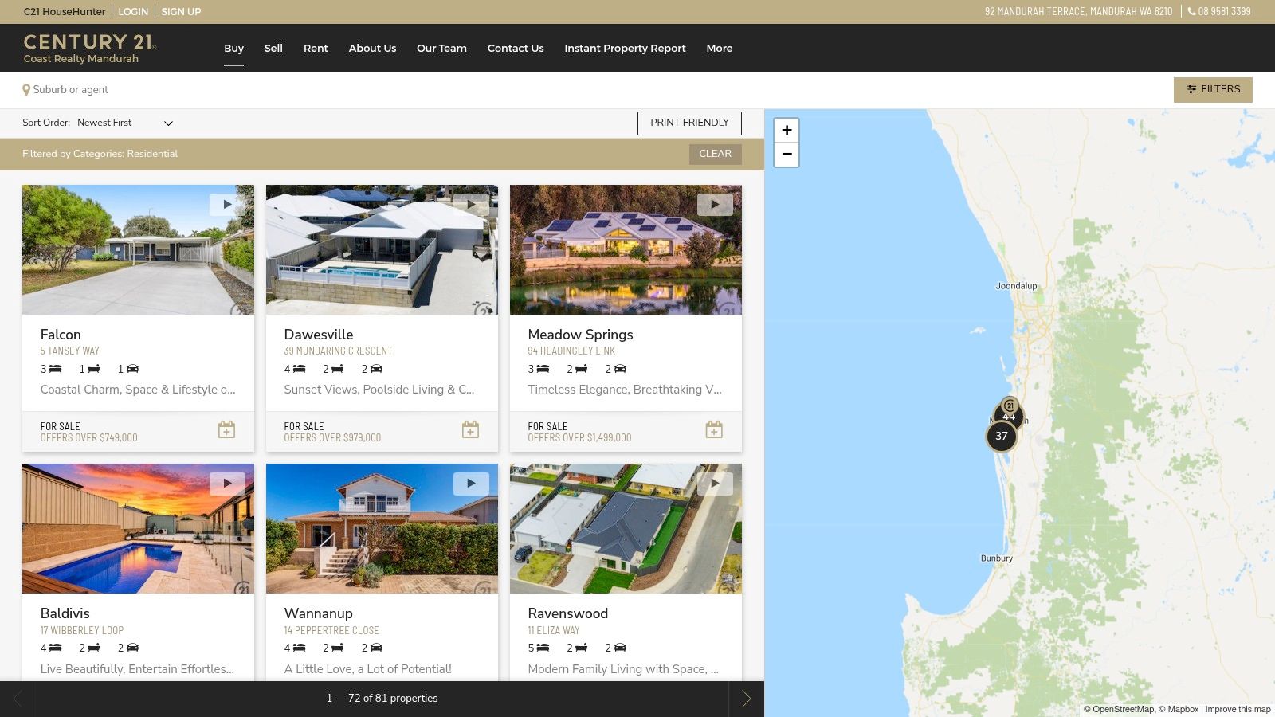This screenshot has width=1275, height=717.
Task: Add Falcon inspection to calendar
Action: click(226, 429)
